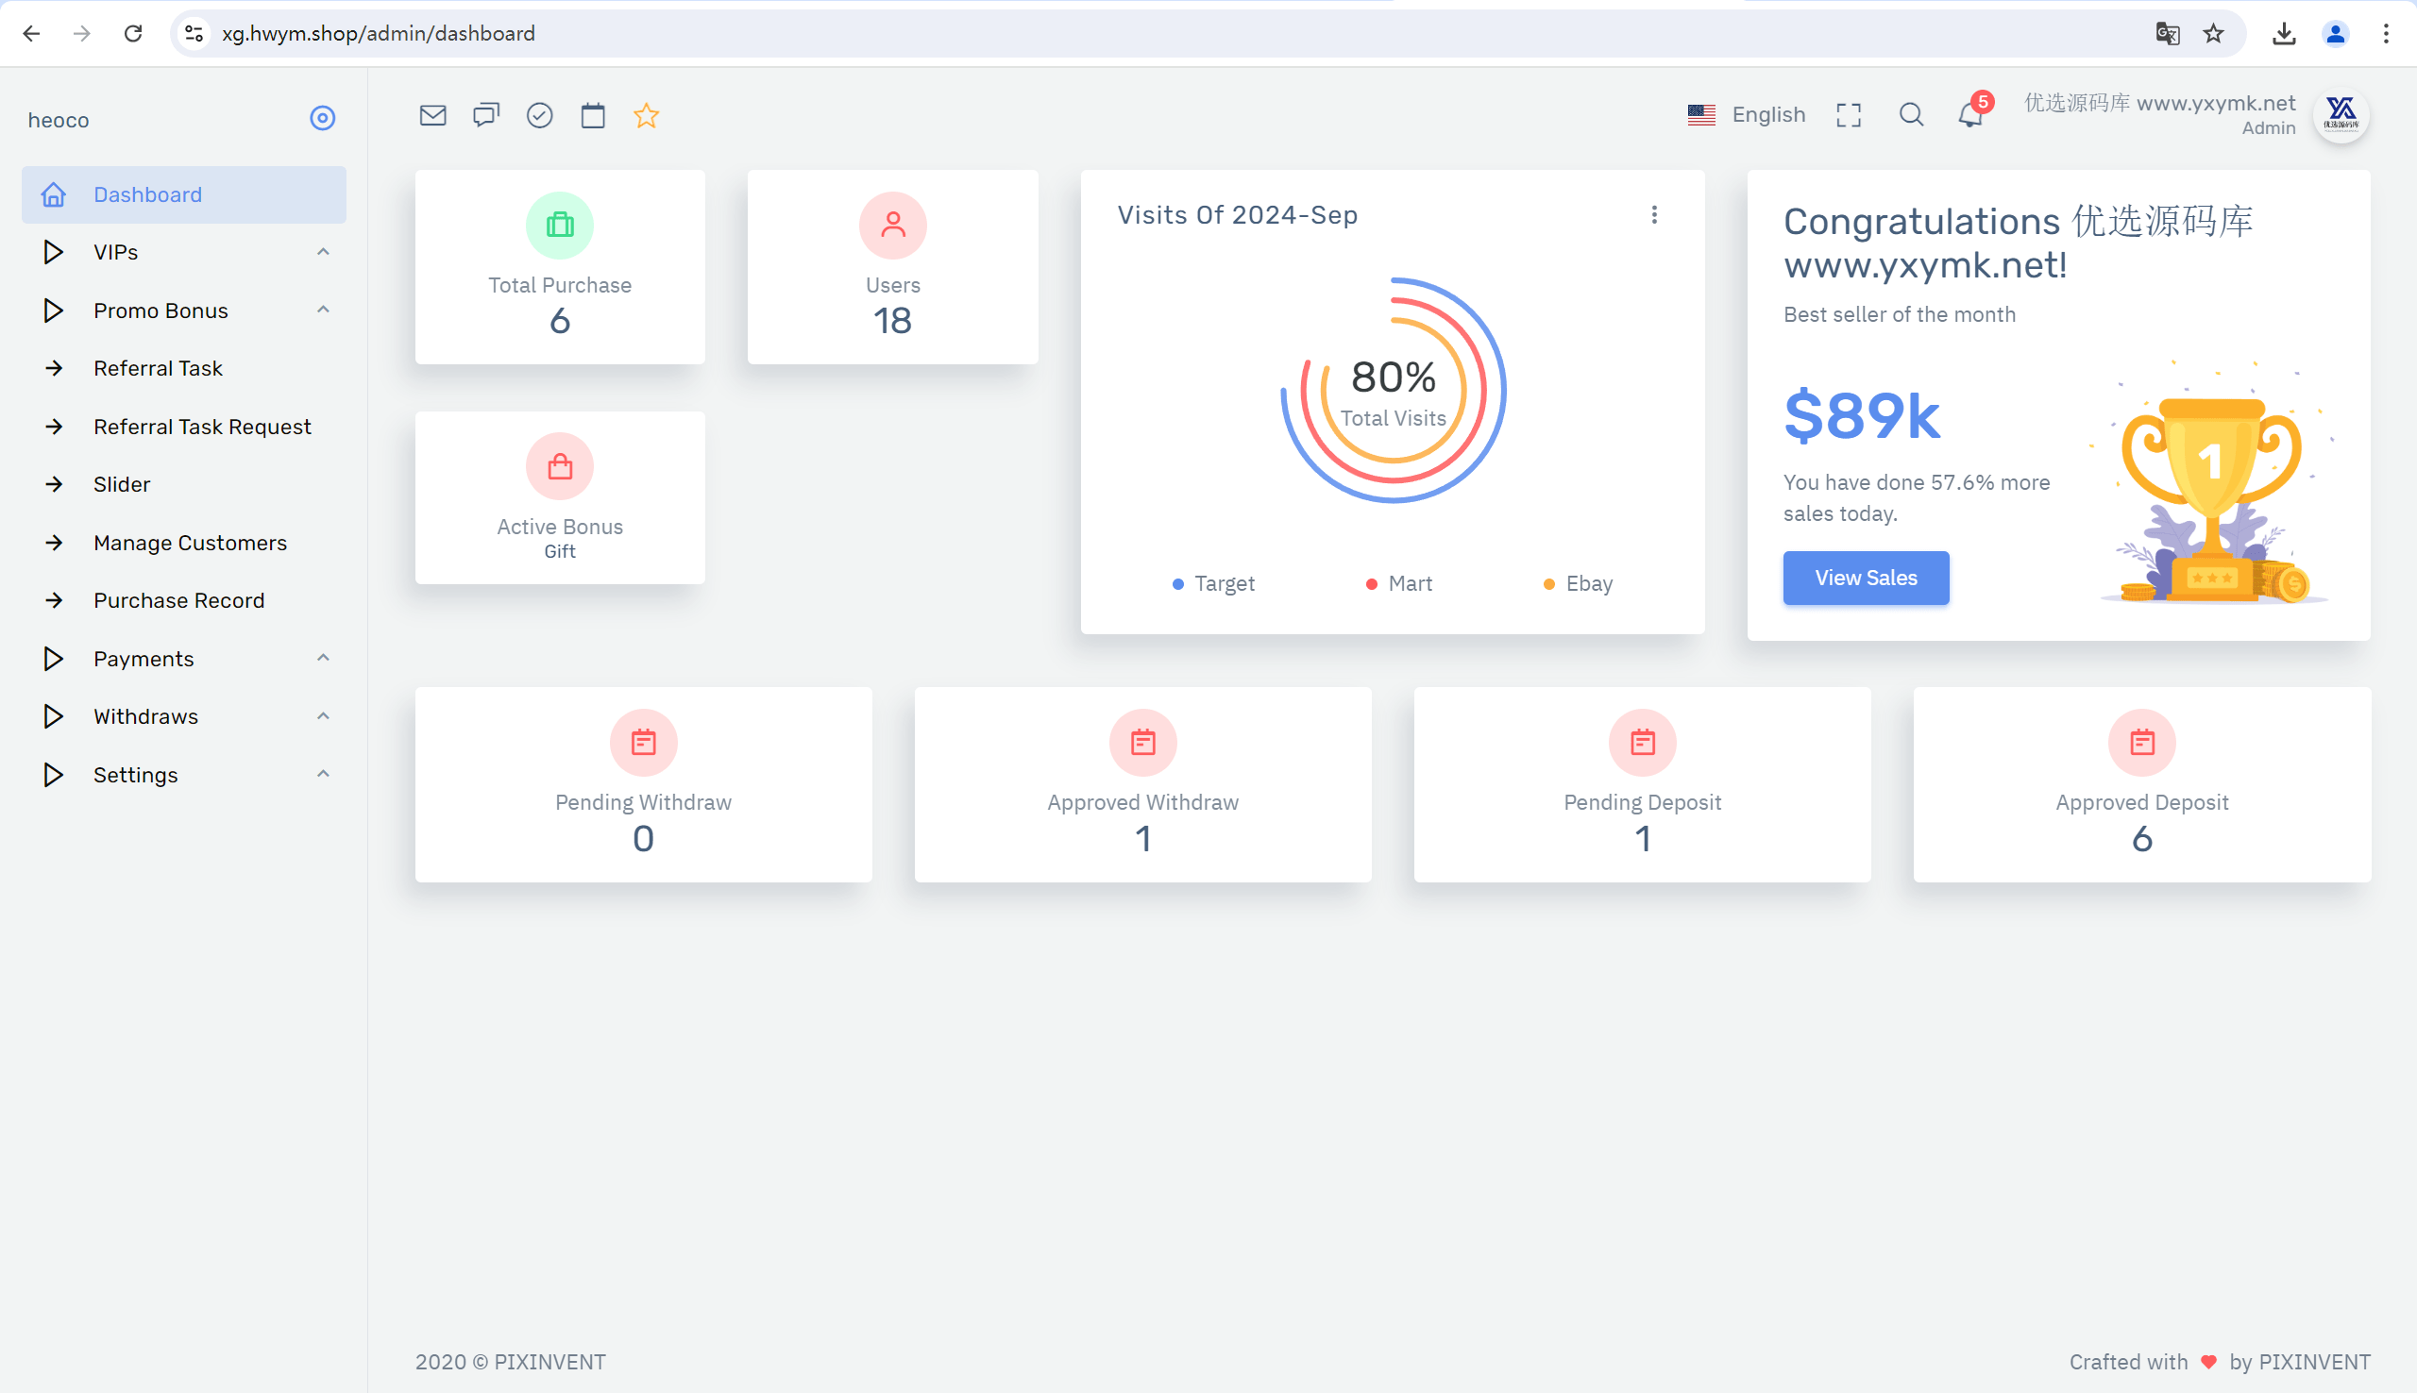
Task: Expand the VIPs sidebar menu
Action: click(x=184, y=253)
